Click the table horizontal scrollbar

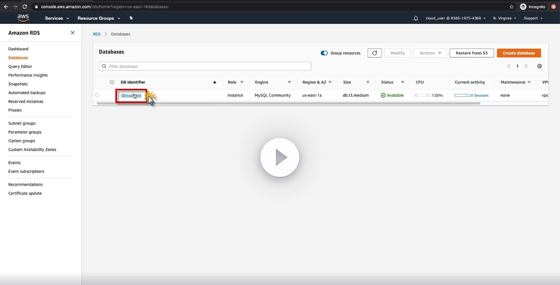[288, 103]
